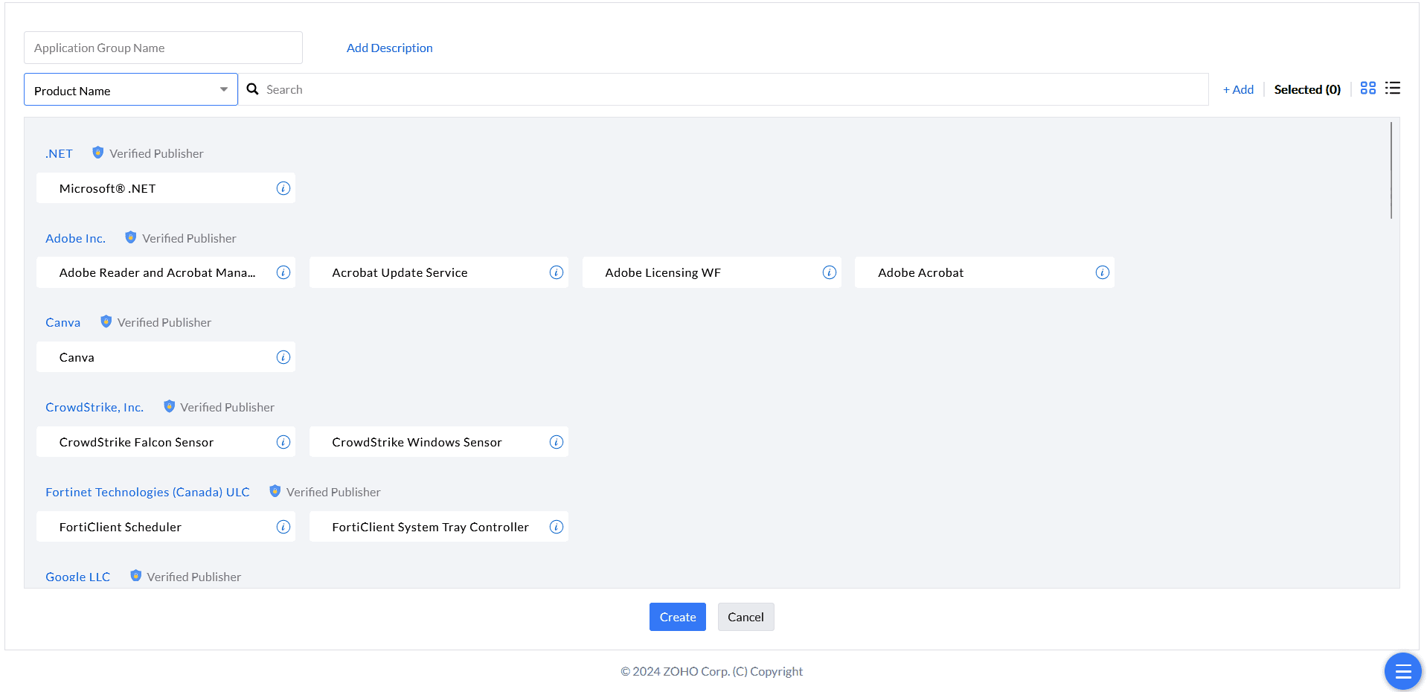
Task: Click Canva's verified publisher shield
Action: point(106,321)
